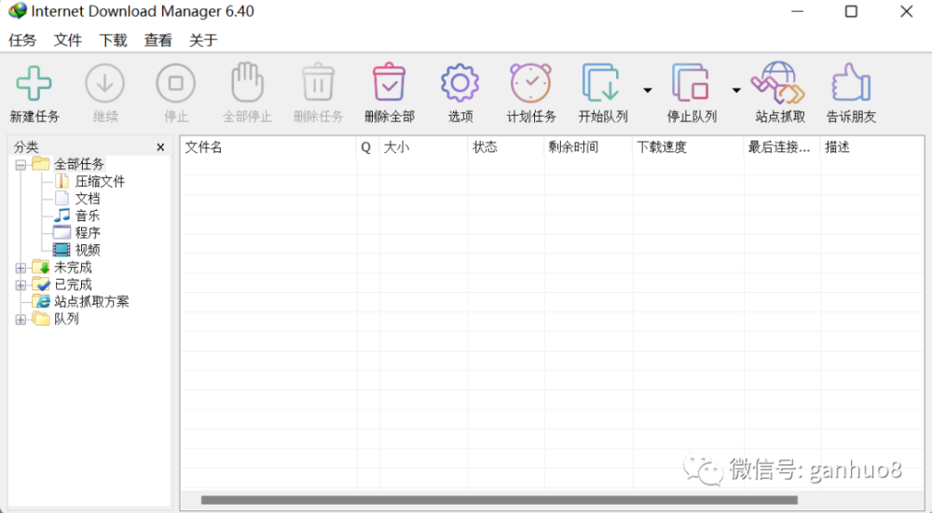Viewport: 932px width, 513px height.
Task: Sort by 文件名 column header
Action: tap(268, 147)
